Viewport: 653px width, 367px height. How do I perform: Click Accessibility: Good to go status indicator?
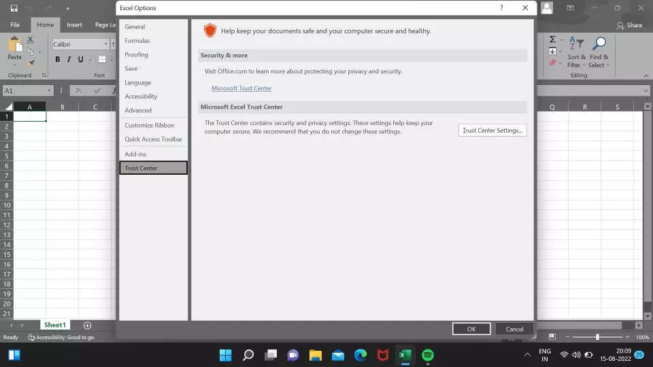[61, 337]
